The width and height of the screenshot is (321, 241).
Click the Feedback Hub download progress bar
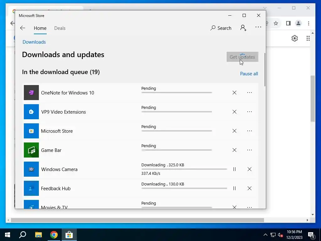(184, 188)
